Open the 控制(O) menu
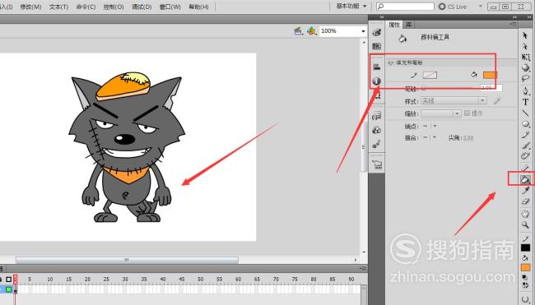The image size is (535, 305). click(x=114, y=7)
